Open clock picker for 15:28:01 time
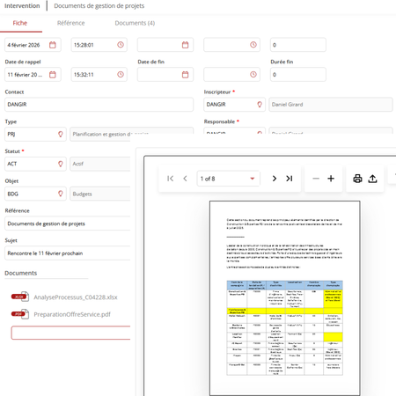This screenshot has width=396, height=396. [x=121, y=45]
